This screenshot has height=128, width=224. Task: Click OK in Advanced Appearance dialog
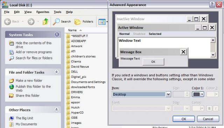click(x=183, y=119)
